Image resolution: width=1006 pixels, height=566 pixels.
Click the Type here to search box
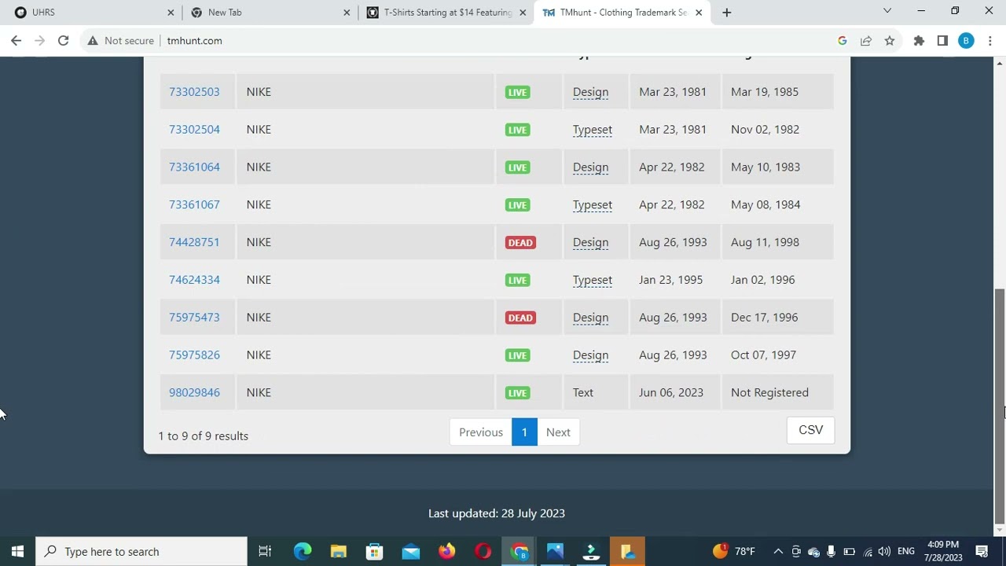pos(141,551)
